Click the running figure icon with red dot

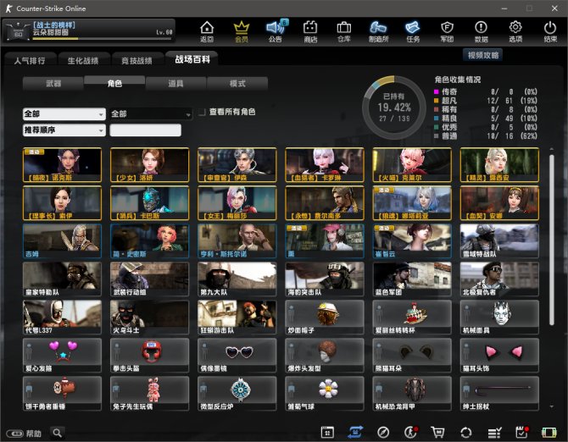coord(411,432)
